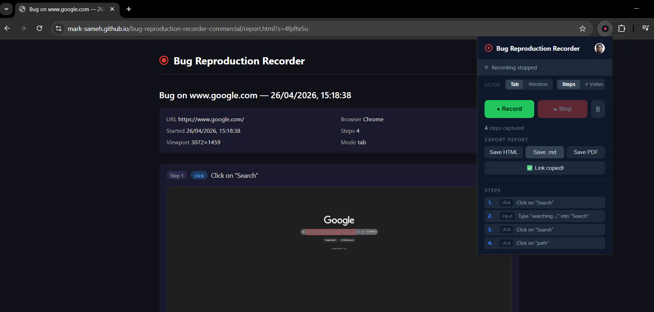The height and width of the screenshot is (312, 654).
Task: Click the user avatar in recorder popup
Action: coord(599,48)
